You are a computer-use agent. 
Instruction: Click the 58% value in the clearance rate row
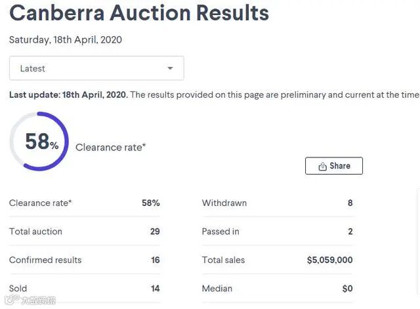(x=150, y=203)
